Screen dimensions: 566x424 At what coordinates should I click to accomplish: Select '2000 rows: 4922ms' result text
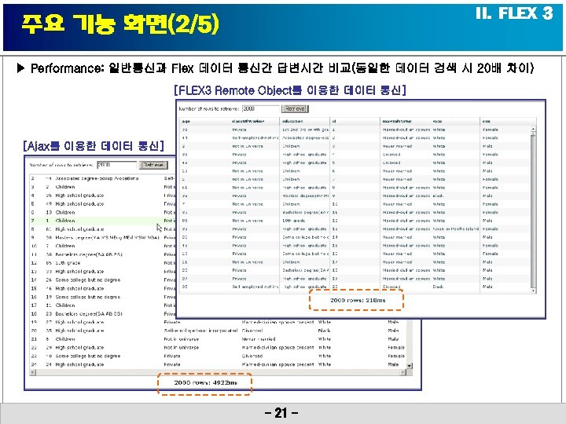[205, 382]
